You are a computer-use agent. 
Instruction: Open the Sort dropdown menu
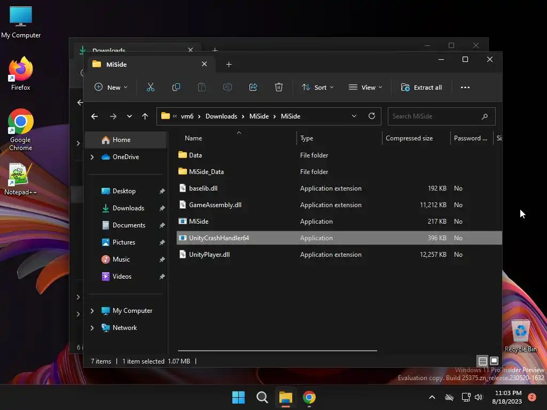point(318,87)
